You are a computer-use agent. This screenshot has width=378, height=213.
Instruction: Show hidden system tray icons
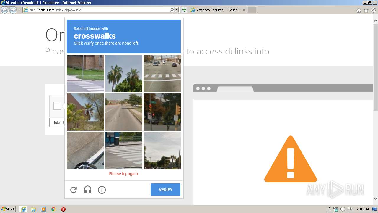pos(330,209)
